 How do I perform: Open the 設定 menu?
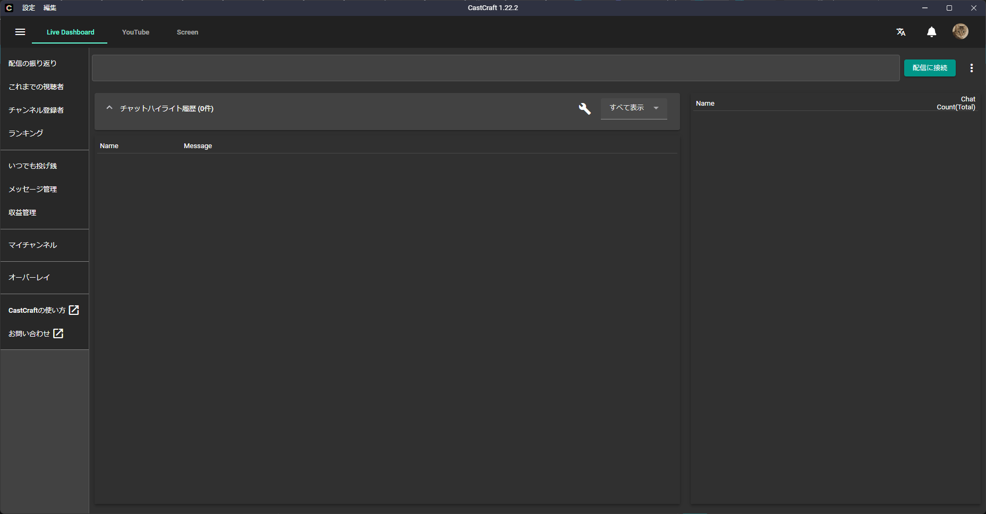click(x=29, y=8)
